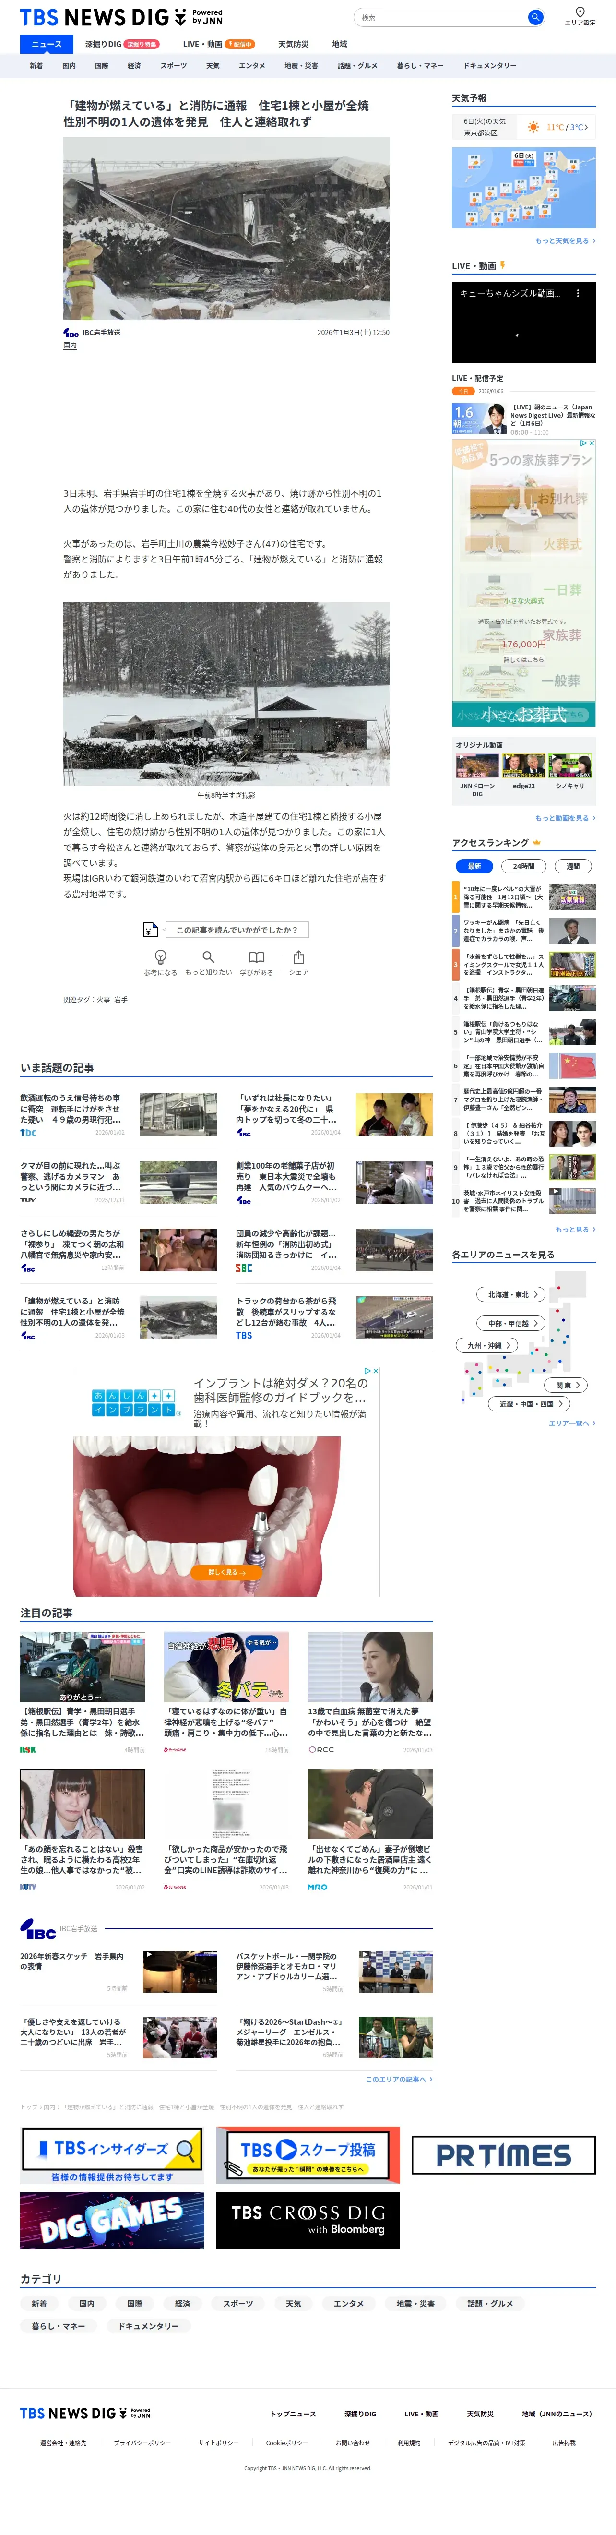This screenshot has height=2535, width=616.
Task: Open the エリア設定 location pin icon
Action: coord(580,12)
